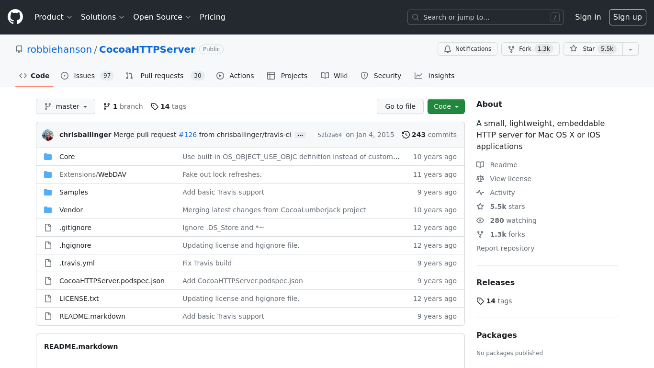654x368 pixels.
Task: View the 243 commits history
Action: click(429, 135)
